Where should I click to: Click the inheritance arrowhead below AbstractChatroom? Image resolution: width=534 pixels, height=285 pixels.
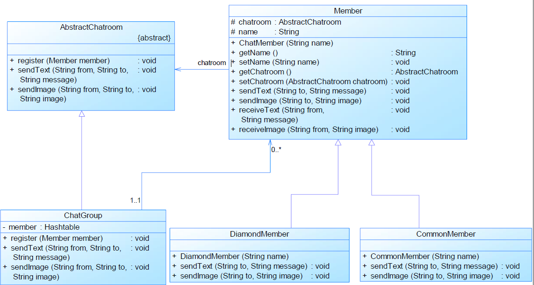coord(82,114)
